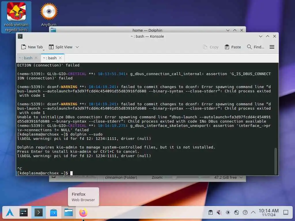Click the Copy toolbar button
The width and height of the screenshot is (295, 221).
click(211, 47)
